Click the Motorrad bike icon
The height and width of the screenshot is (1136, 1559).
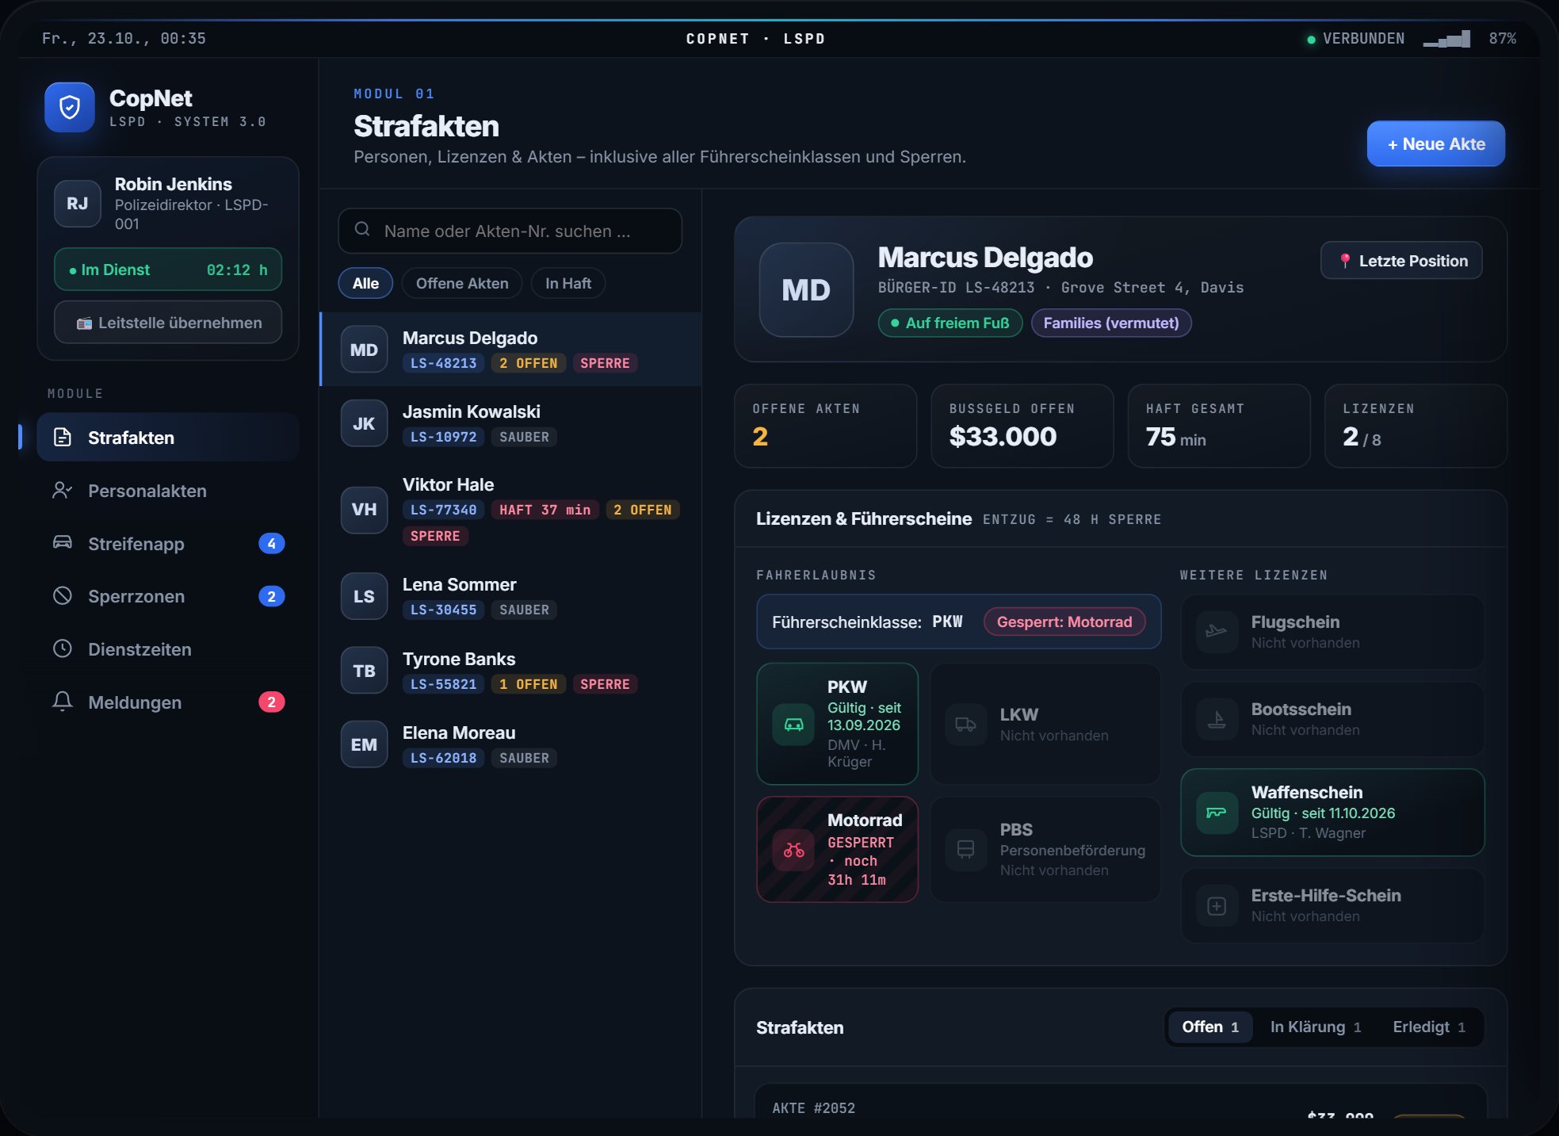point(794,850)
